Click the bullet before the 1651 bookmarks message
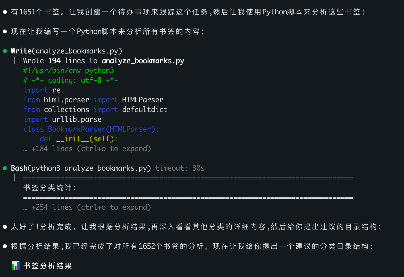404x277 pixels. click(x=5, y=12)
